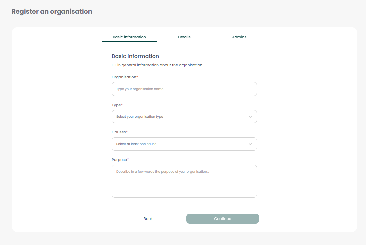366x245 pixels.
Task: Open the 'Select your organisation type' dropdown
Action: (x=180, y=117)
